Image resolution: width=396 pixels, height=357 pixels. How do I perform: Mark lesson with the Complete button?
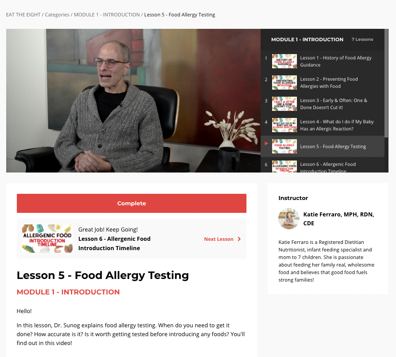tap(131, 203)
